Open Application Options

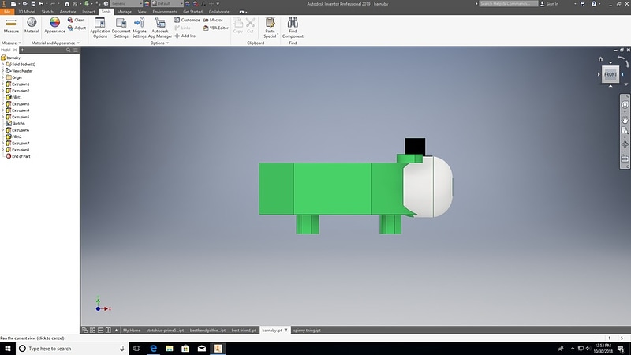click(x=100, y=28)
